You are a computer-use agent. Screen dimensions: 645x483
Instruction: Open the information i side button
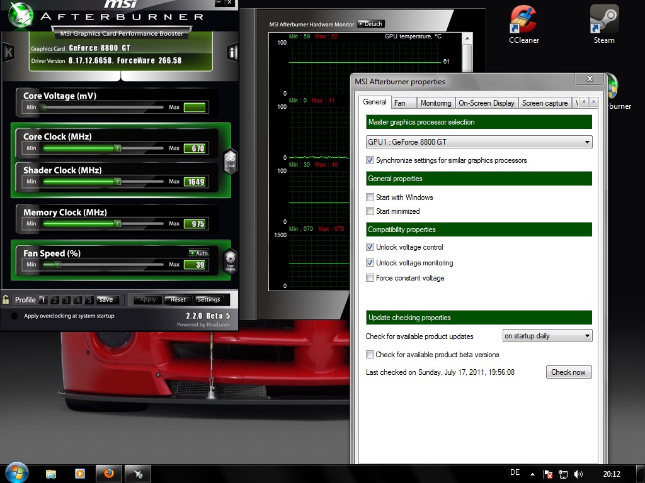coord(233,52)
